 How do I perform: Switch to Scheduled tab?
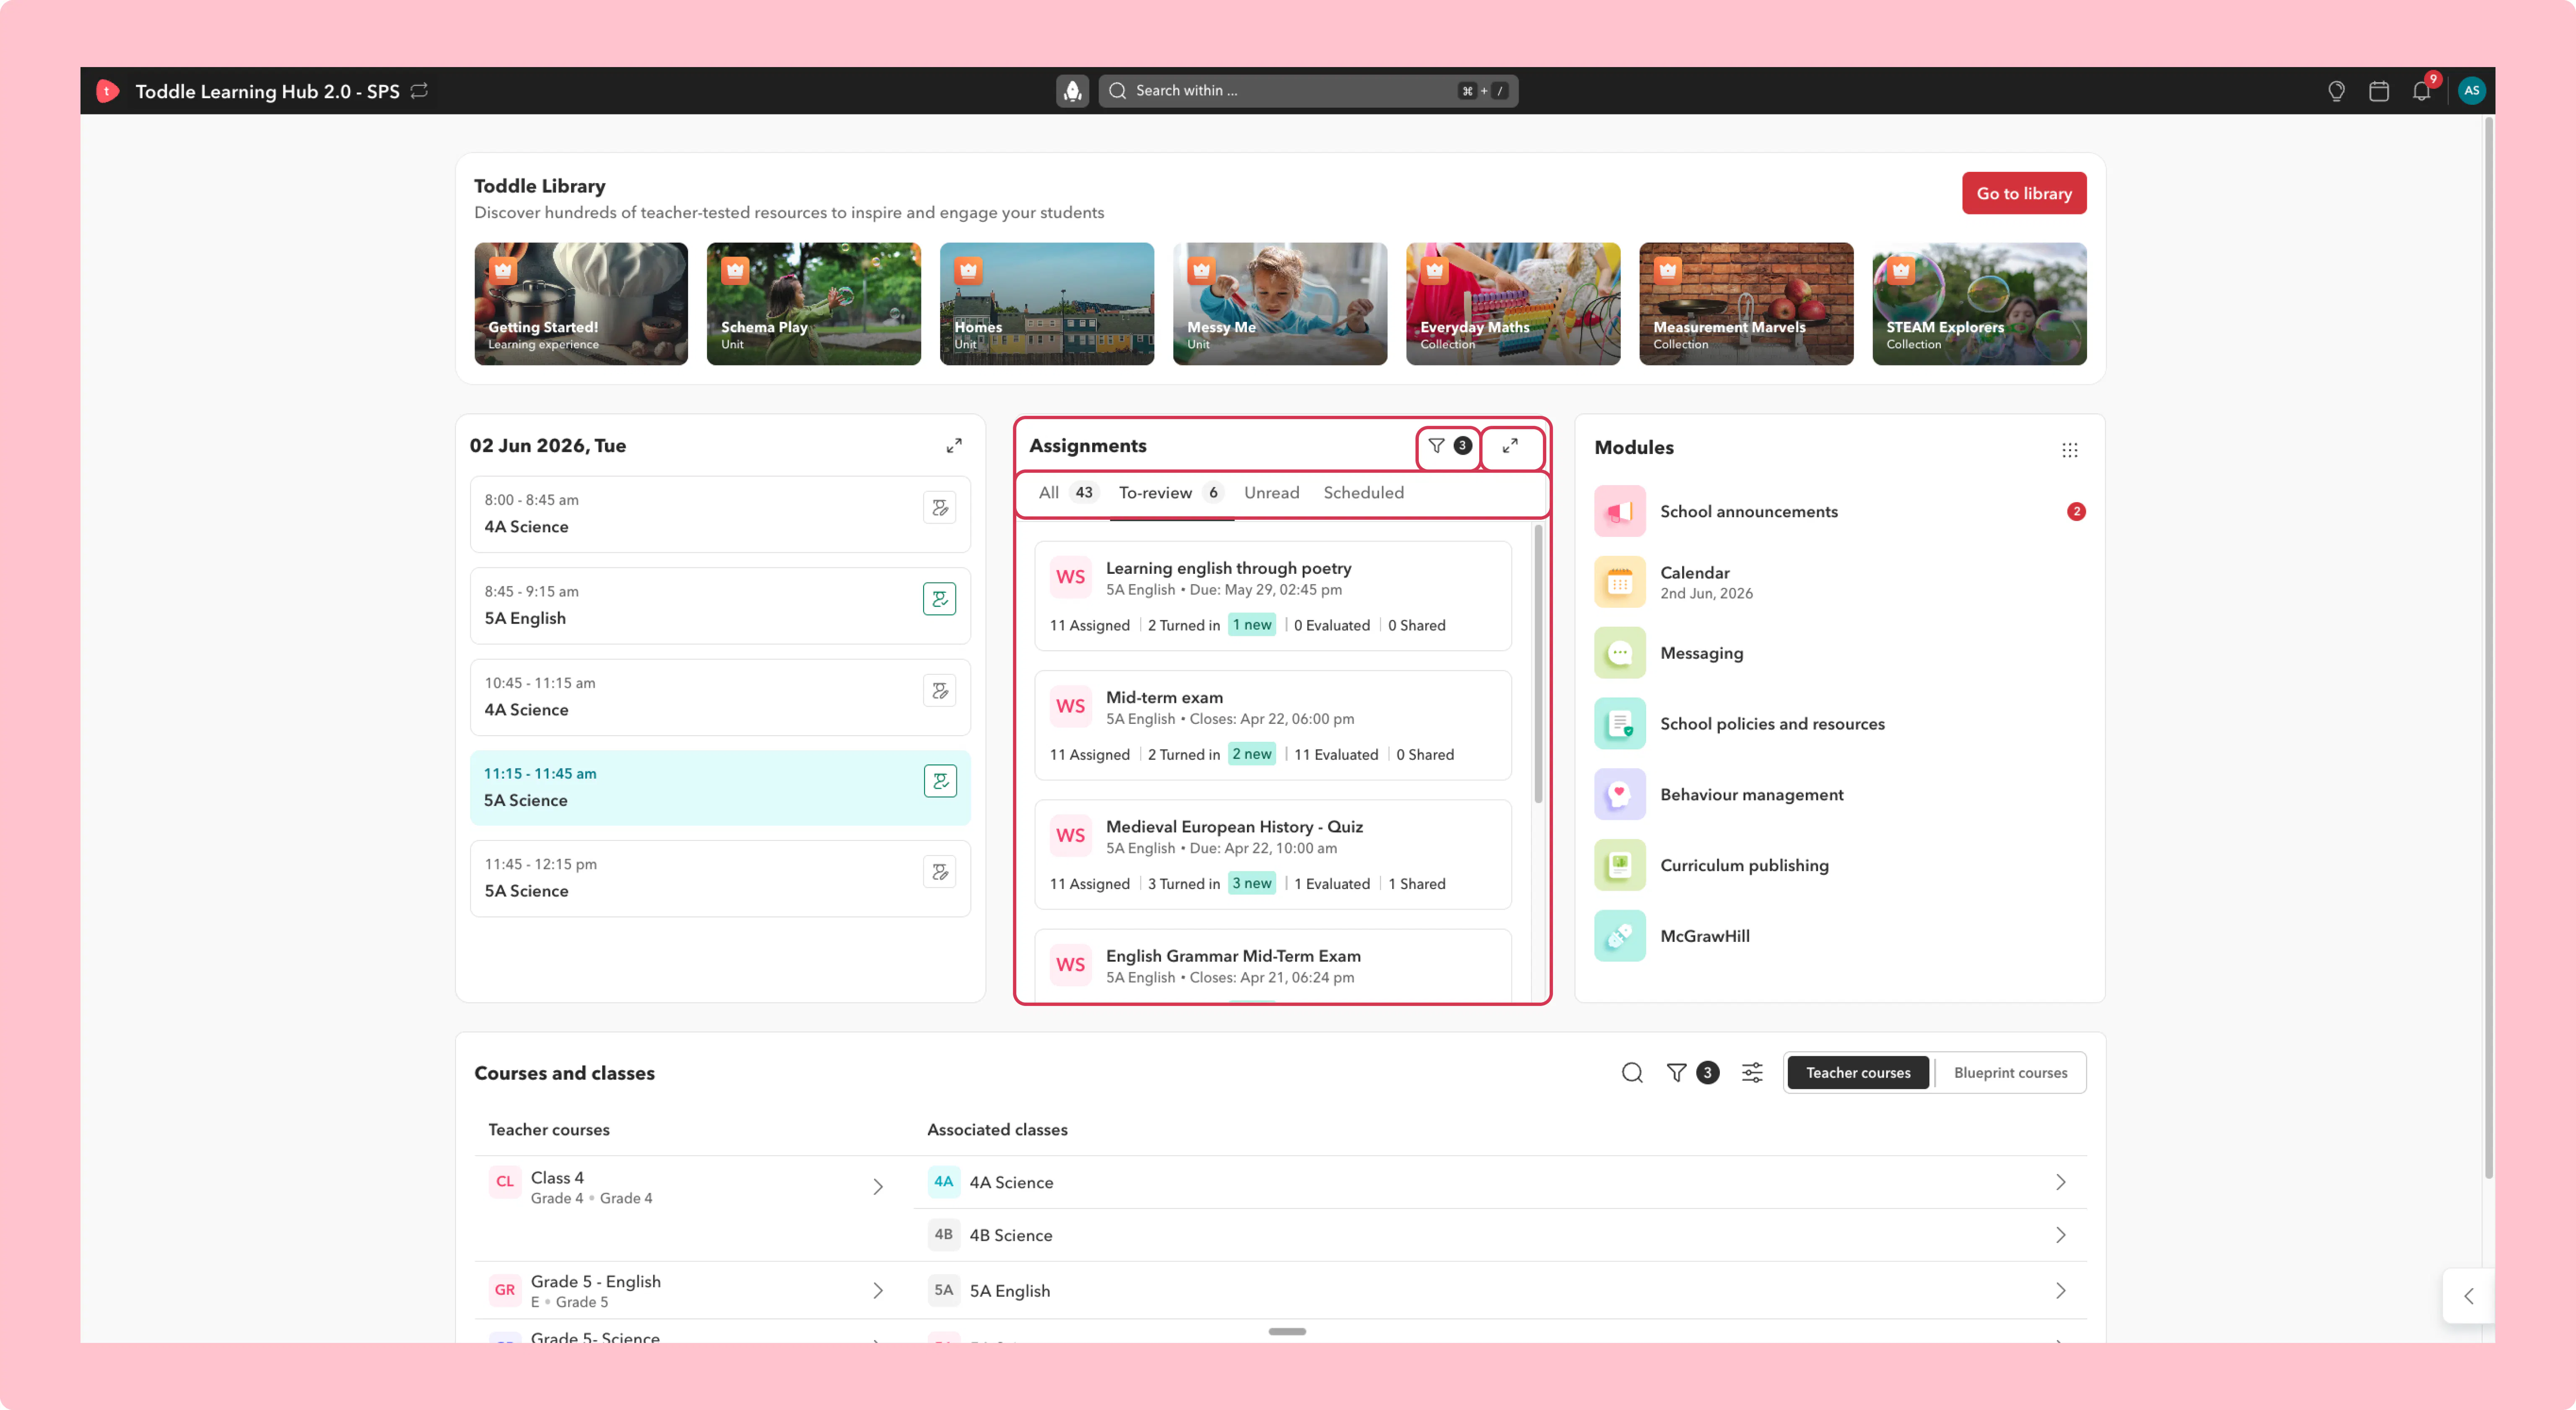(1363, 493)
